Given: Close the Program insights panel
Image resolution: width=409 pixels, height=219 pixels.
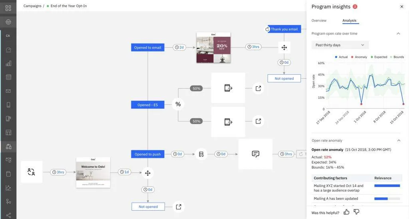Looking at the screenshot, I should pyautogui.click(x=402, y=7).
